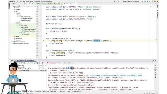
Task: Run with coverage icon in top toolbar
Action: point(147,1)
